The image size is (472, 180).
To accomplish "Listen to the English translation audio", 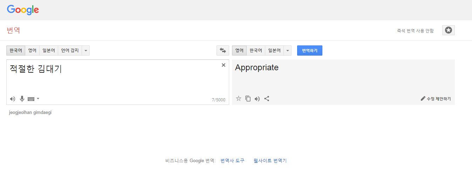I will pos(257,99).
